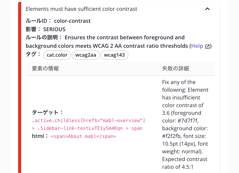Collapse the color contrast rule panel chevron

coord(207,9)
